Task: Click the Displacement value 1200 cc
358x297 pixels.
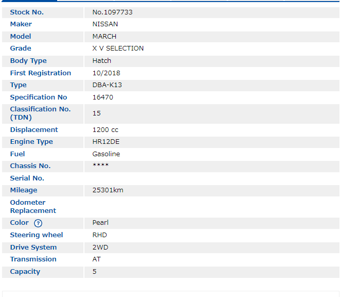Action: (105, 130)
